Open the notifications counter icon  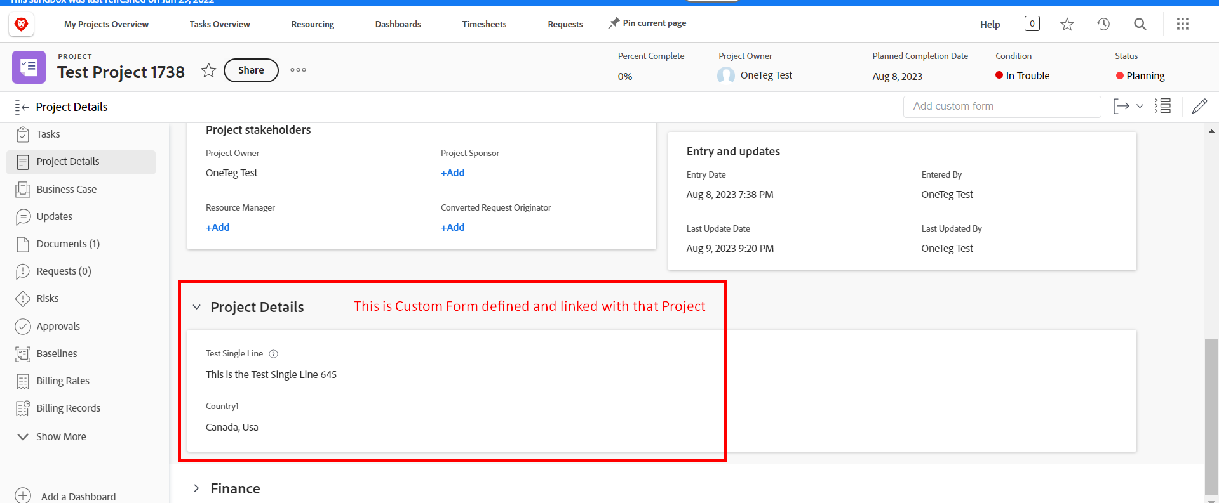1032,24
